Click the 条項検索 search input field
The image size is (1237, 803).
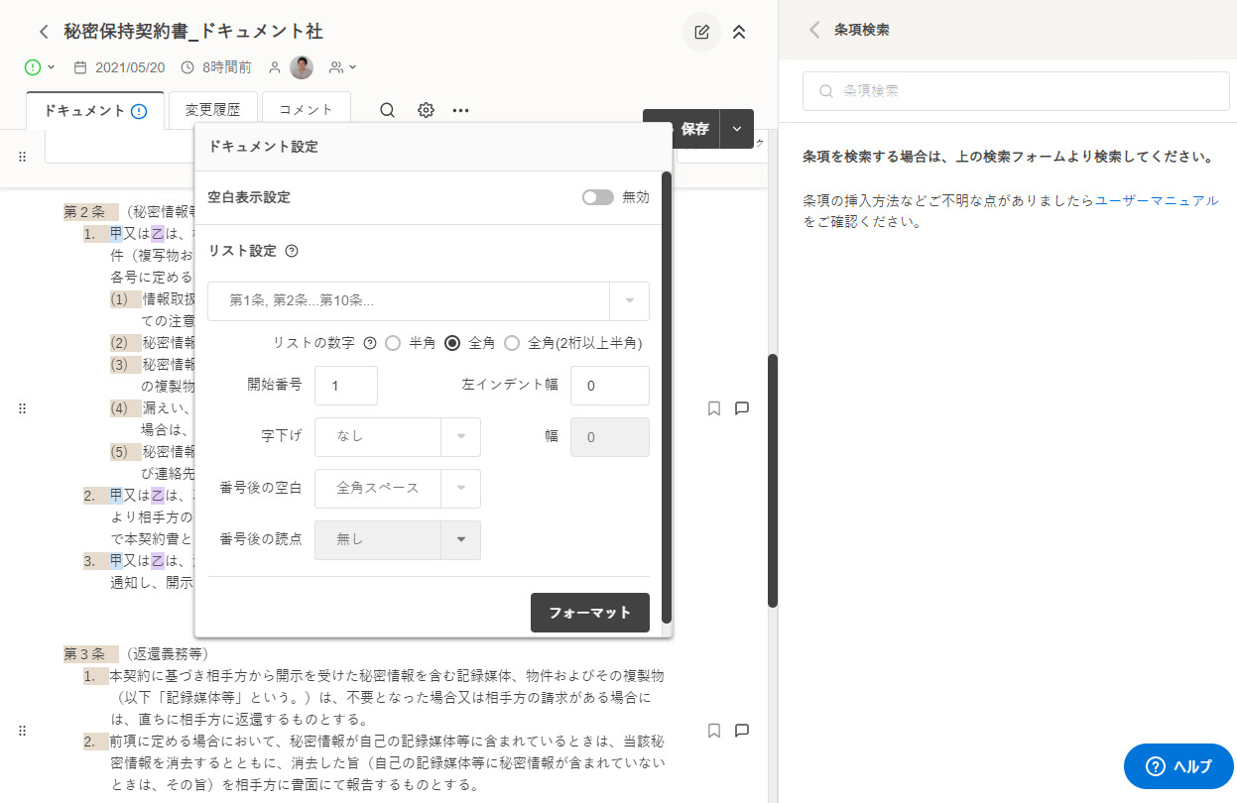1014,90
